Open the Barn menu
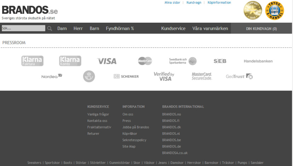Viewport: 293px width, 166px height. 94,28
